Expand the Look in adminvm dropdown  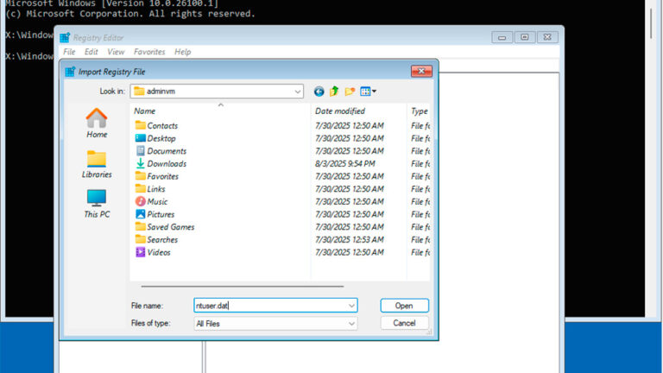click(297, 92)
